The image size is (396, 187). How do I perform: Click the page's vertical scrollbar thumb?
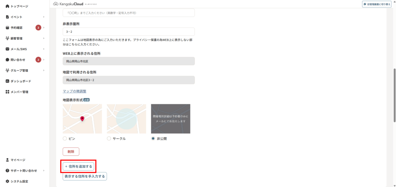[x=394, y=95]
